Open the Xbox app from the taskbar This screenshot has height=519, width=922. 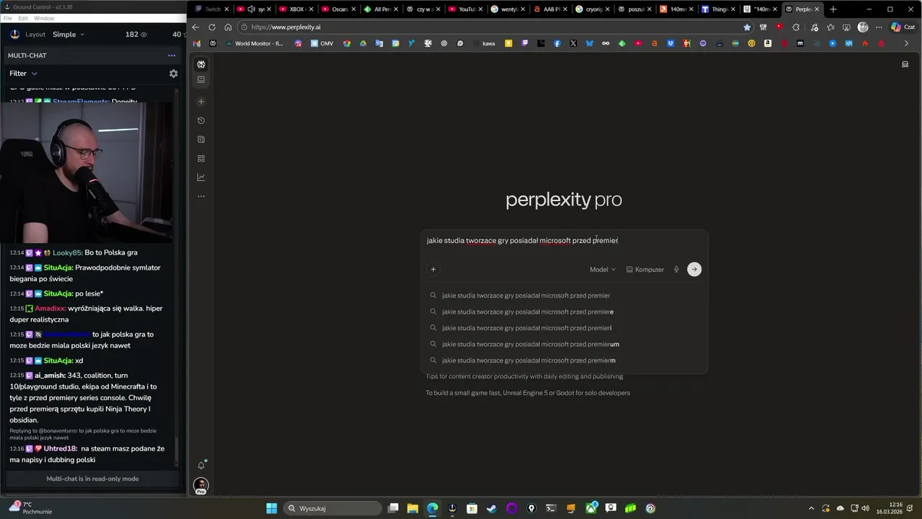(591, 508)
